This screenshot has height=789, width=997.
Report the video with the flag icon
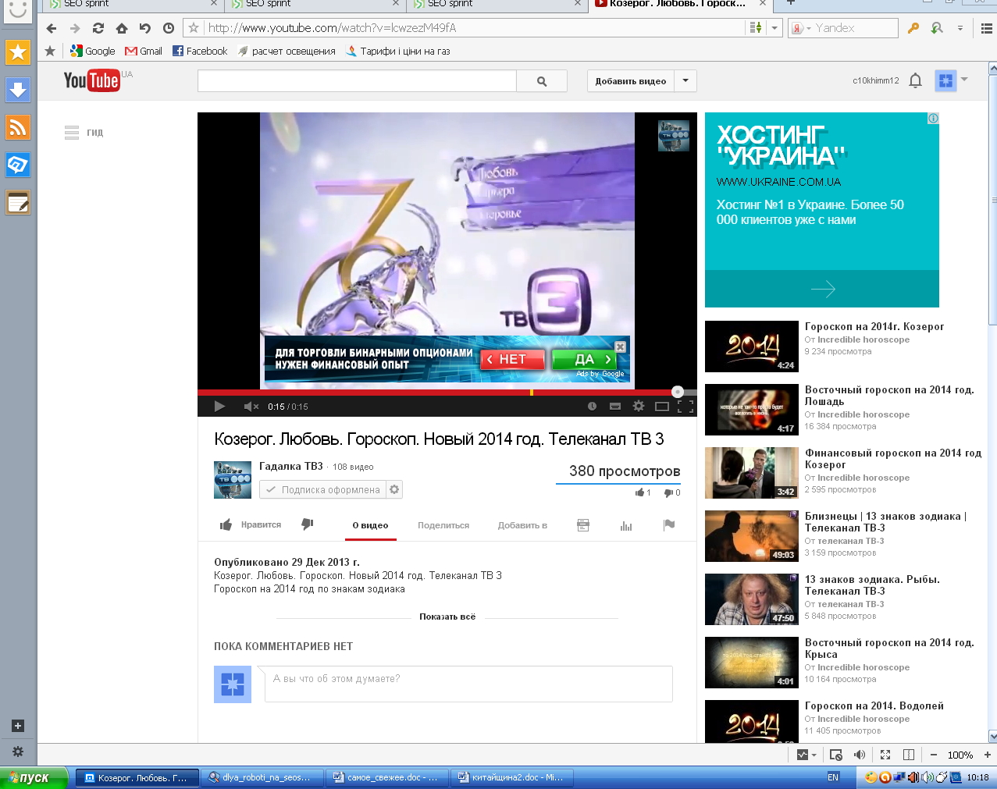(669, 525)
